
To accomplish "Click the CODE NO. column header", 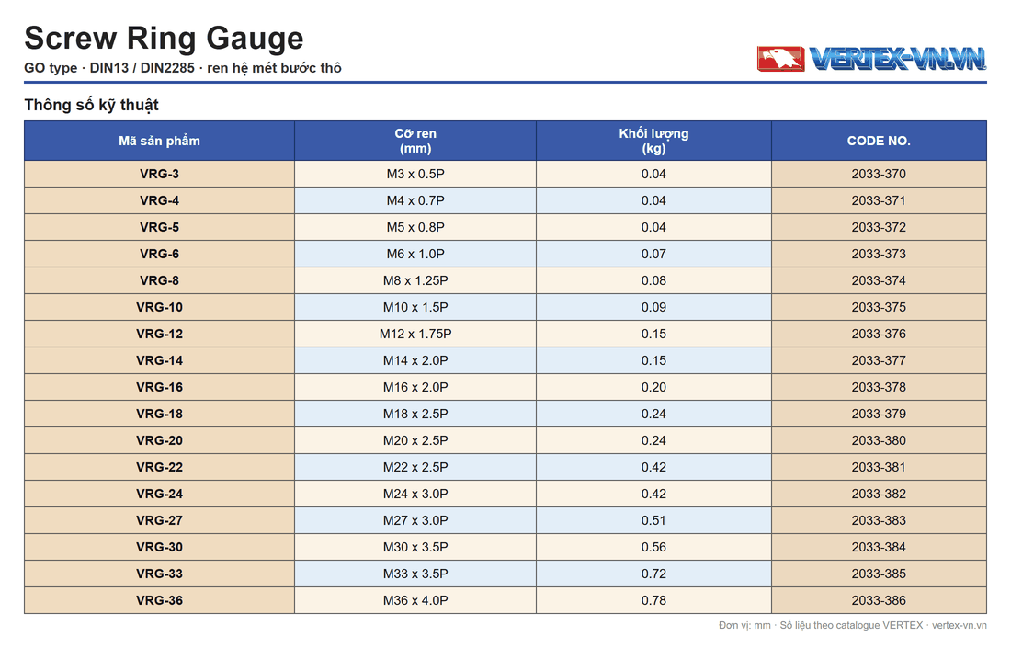I will [879, 141].
